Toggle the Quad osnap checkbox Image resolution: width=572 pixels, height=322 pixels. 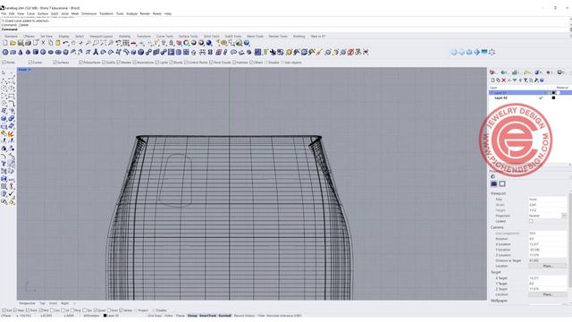pos(96,310)
